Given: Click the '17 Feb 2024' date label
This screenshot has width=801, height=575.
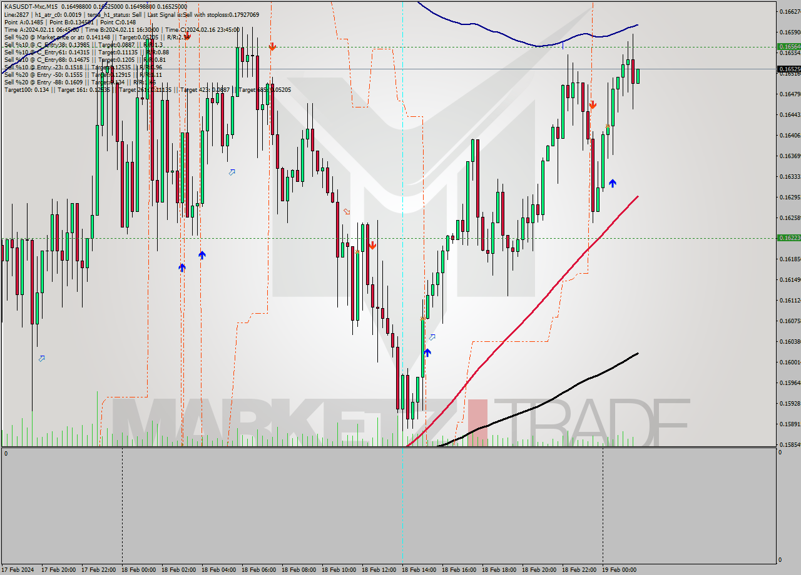Looking at the screenshot, I should pyautogui.click(x=18, y=569).
